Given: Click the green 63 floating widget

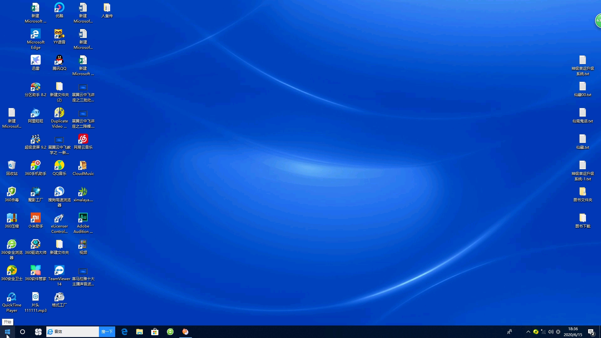Looking at the screenshot, I should 598,21.
